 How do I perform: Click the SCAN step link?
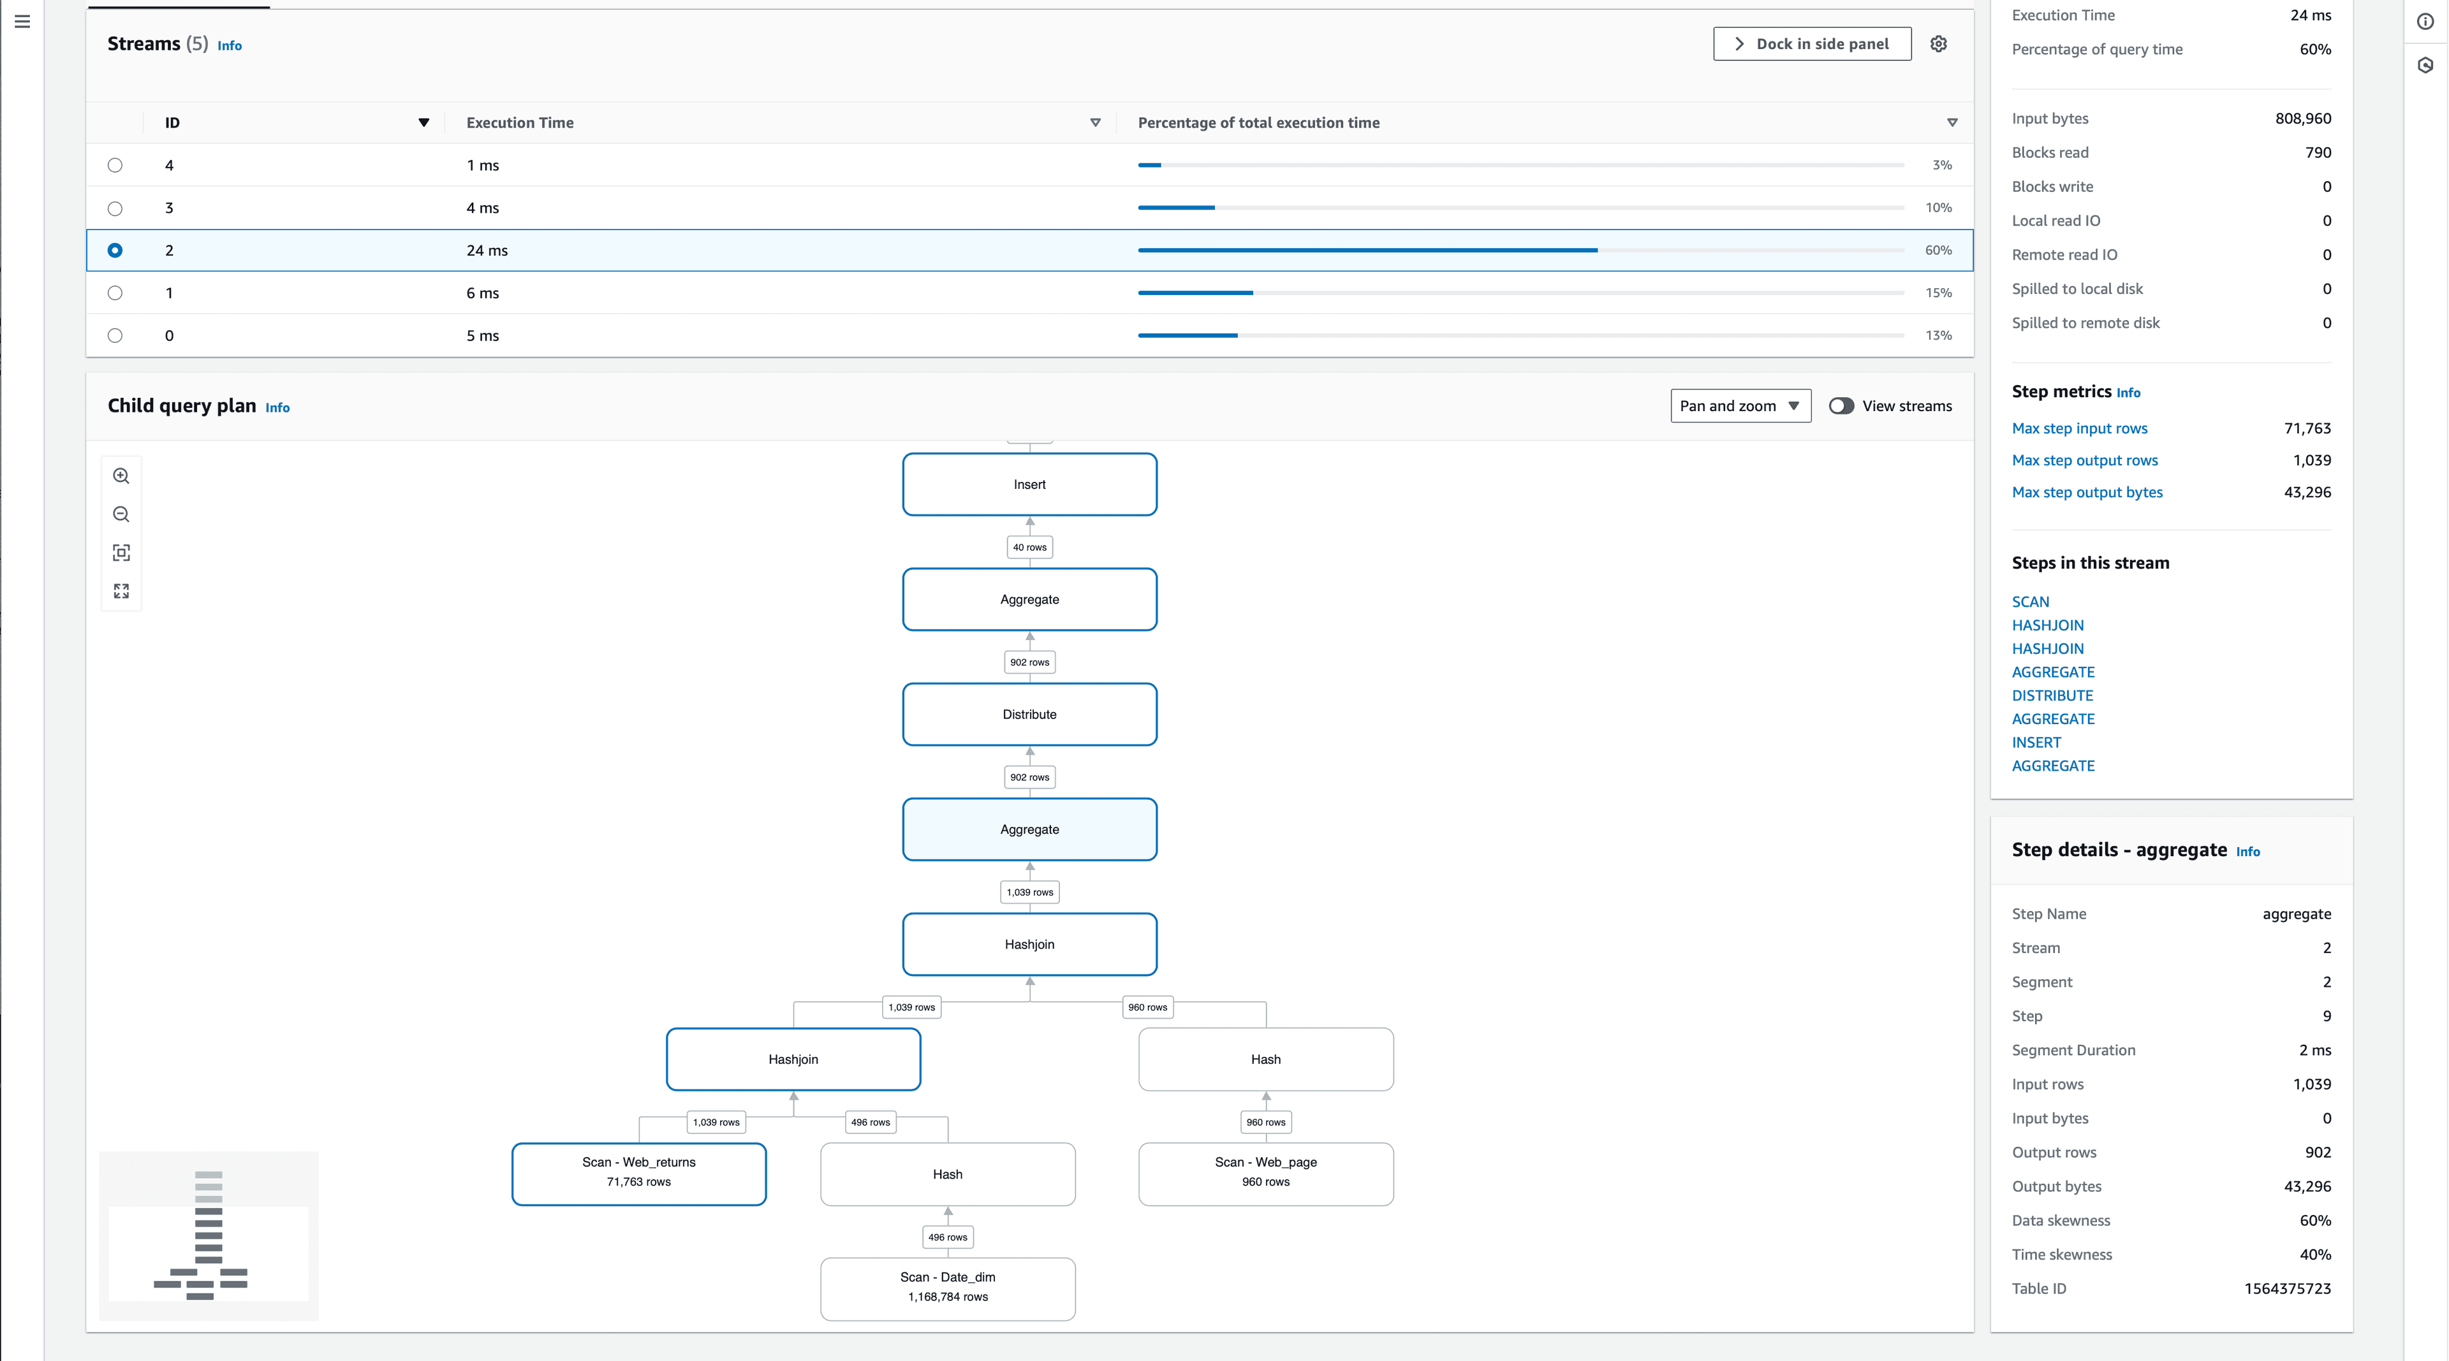tap(2031, 600)
